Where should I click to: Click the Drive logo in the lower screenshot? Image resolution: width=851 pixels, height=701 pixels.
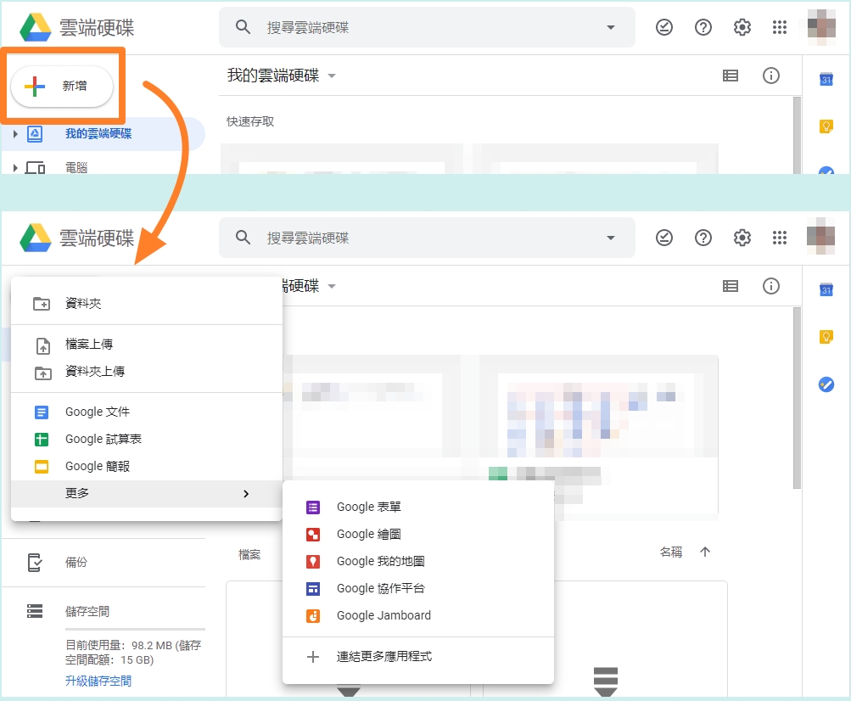36,238
